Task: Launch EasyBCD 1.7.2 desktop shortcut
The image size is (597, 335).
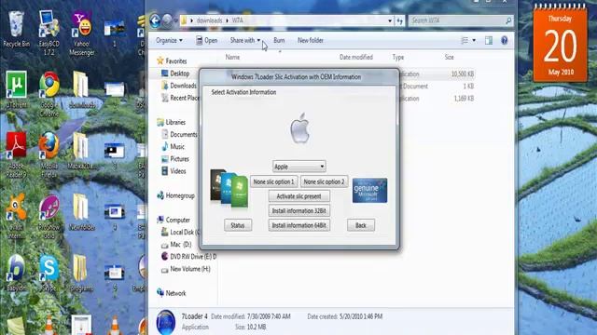Action: click(49, 33)
